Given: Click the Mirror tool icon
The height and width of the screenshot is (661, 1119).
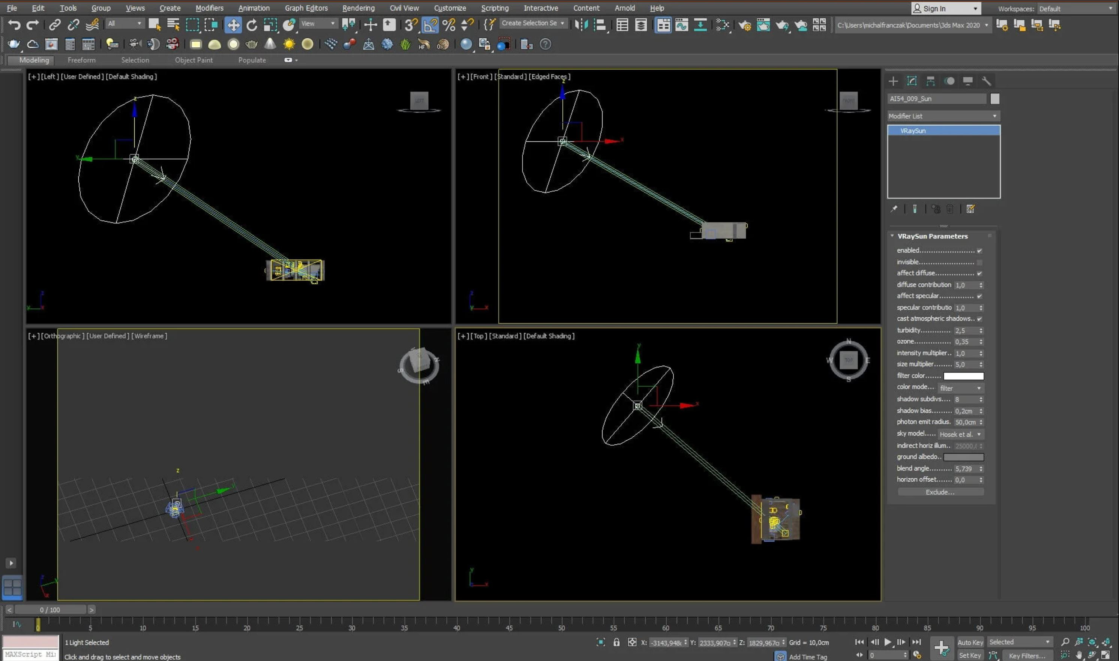Looking at the screenshot, I should pyautogui.click(x=581, y=25).
